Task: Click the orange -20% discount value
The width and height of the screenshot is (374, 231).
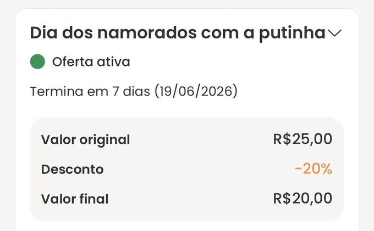Action: point(313,169)
